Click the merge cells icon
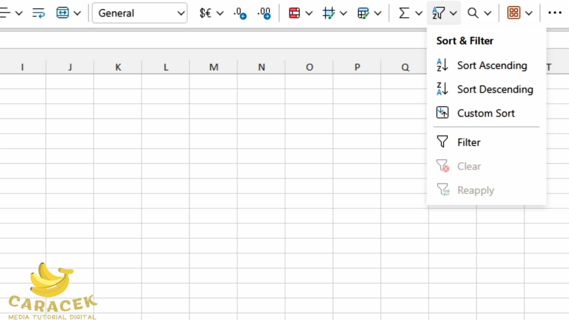 coord(63,12)
